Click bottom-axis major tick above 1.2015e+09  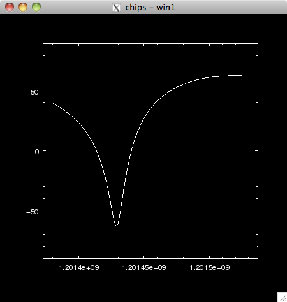[x=210, y=257]
